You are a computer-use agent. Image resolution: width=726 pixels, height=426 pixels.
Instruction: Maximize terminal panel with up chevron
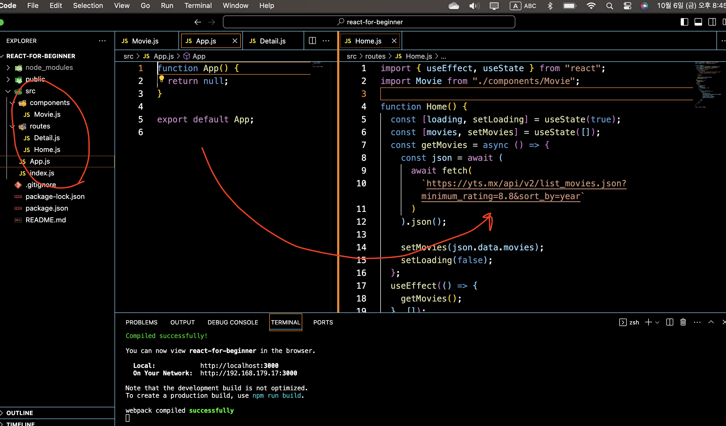pos(711,322)
